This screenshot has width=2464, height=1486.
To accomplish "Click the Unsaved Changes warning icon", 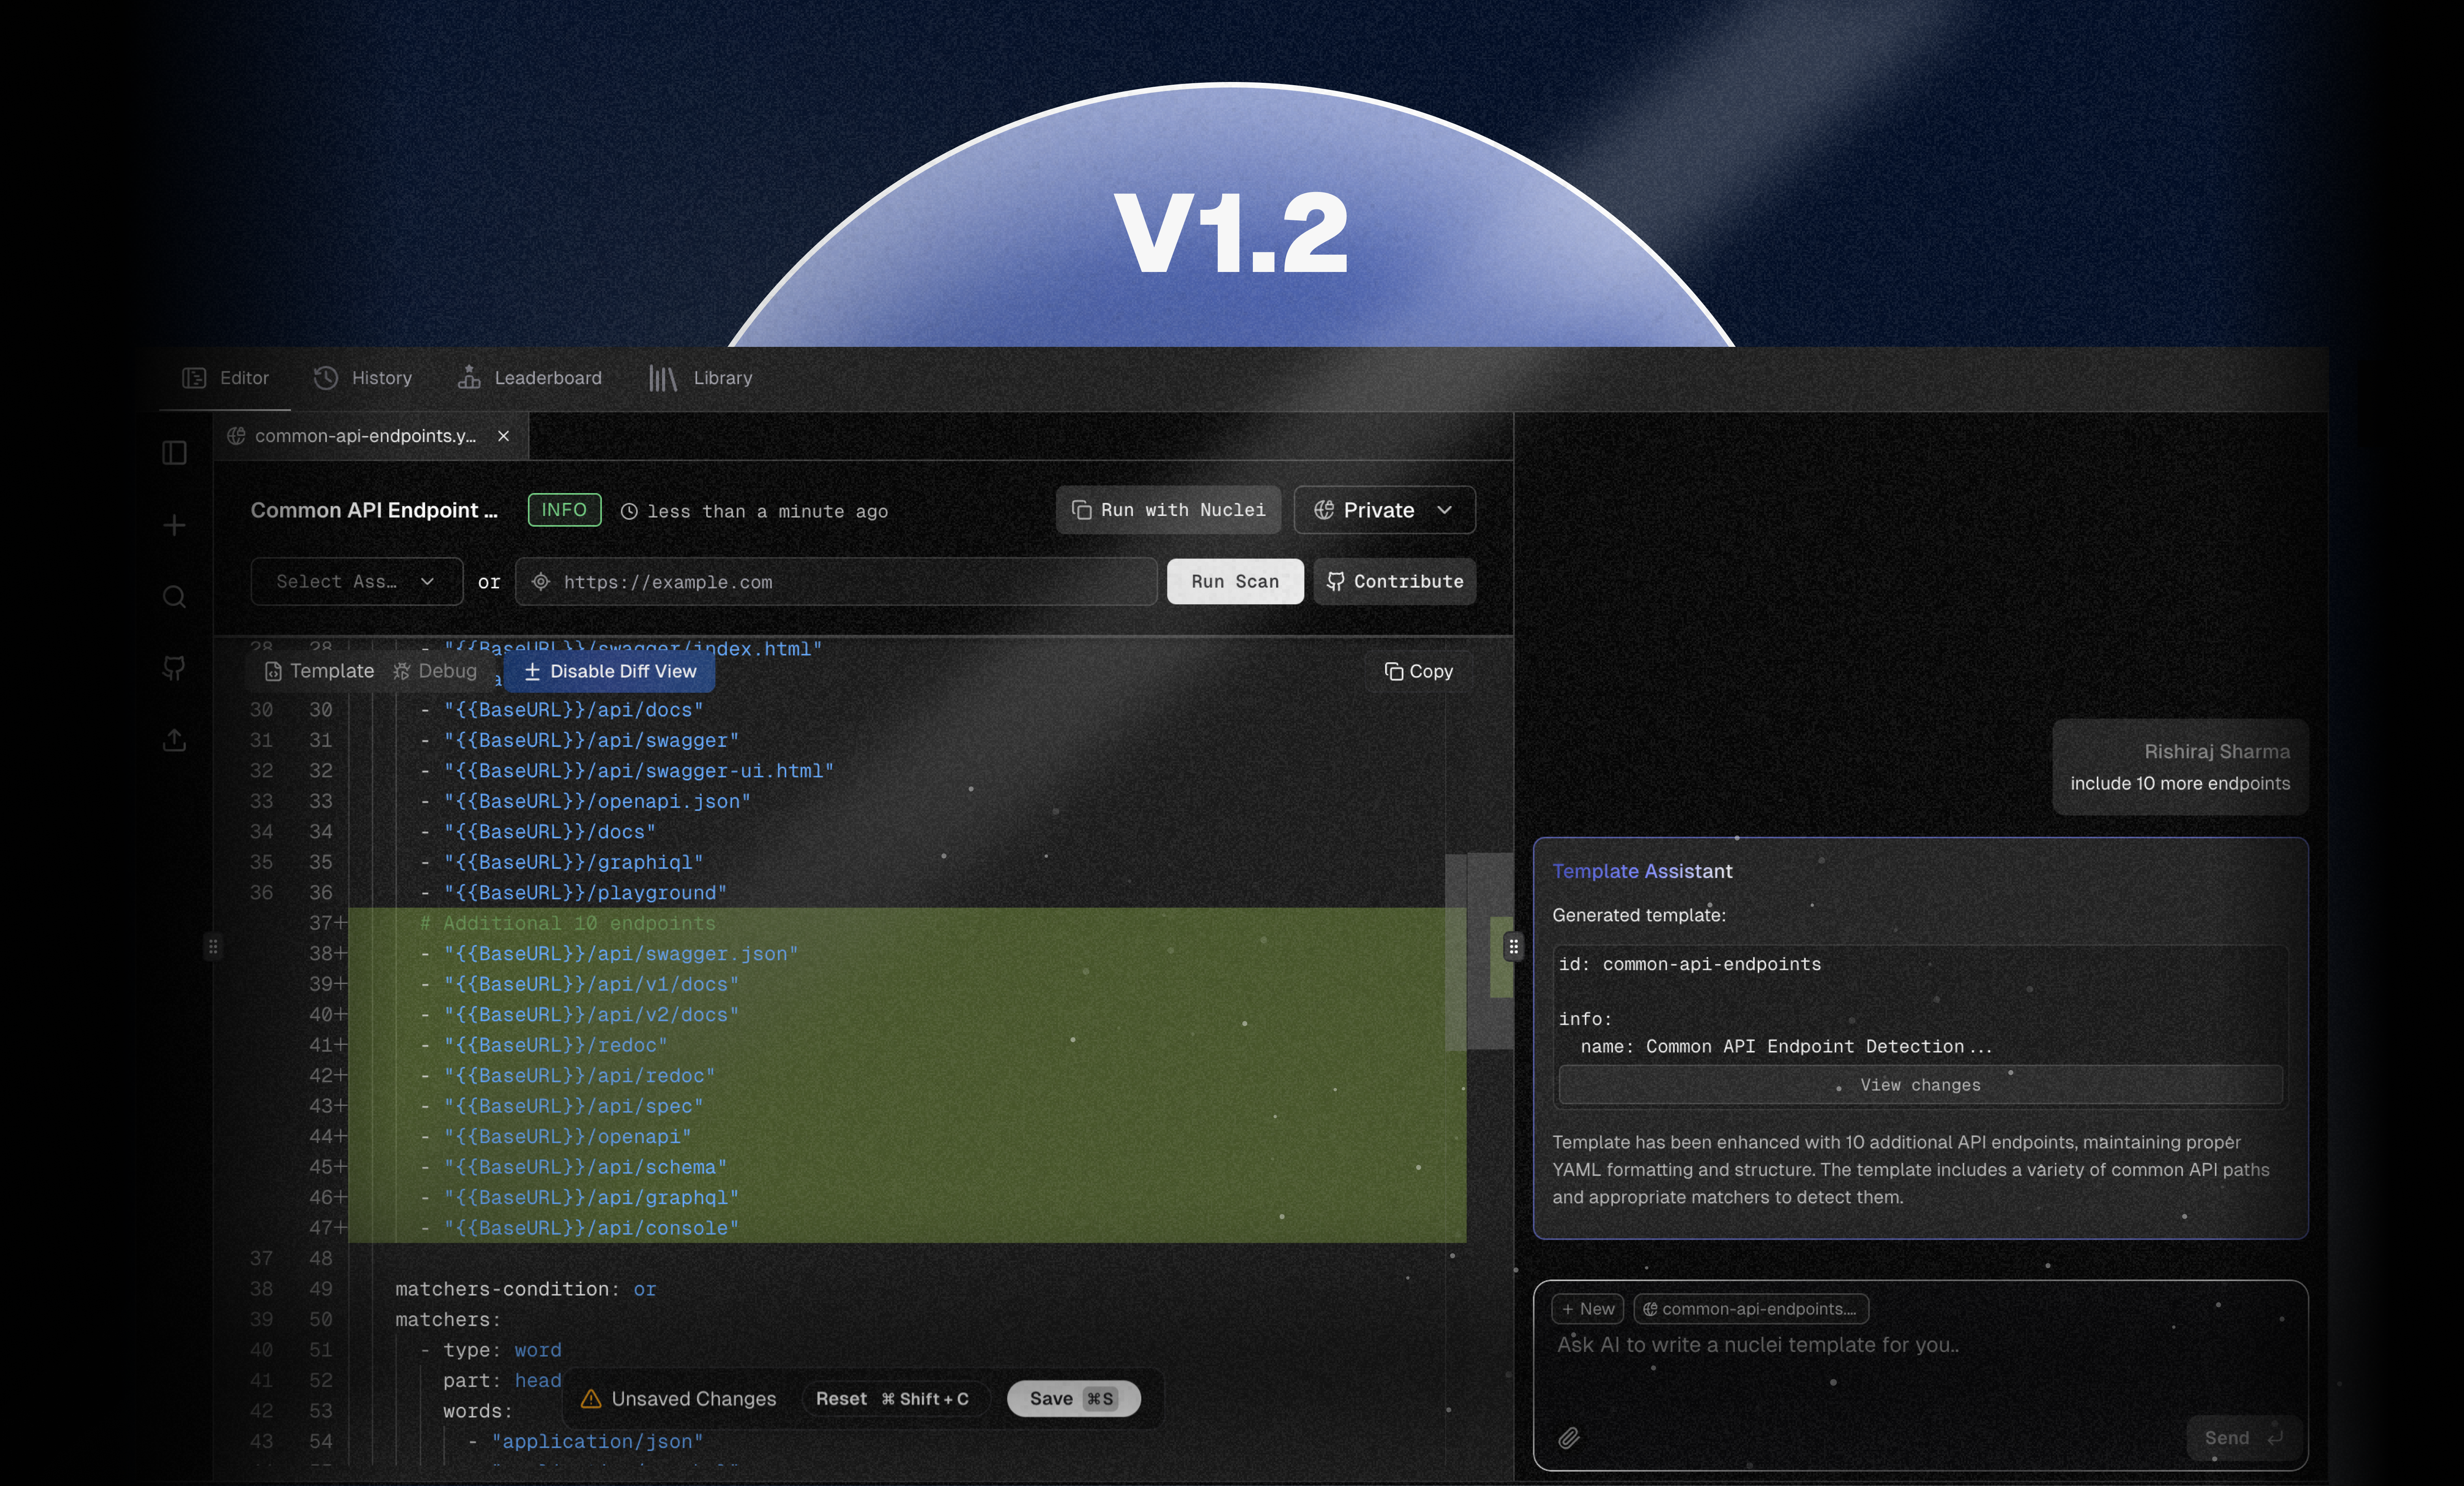I will click(x=591, y=1399).
